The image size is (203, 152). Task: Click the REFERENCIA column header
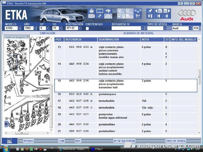(x=81, y=40)
